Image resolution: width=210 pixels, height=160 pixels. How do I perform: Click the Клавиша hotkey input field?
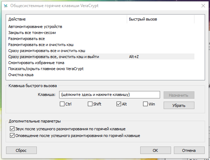click(109, 95)
